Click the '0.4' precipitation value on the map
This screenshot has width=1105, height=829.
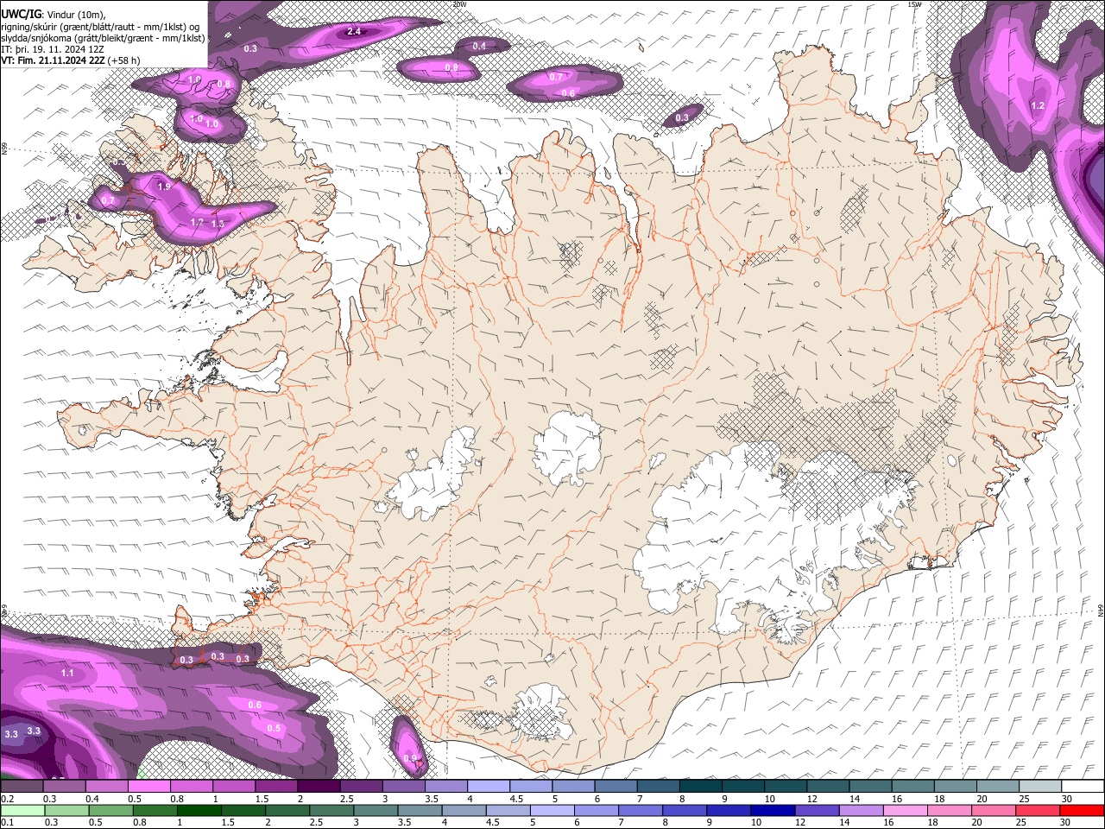pos(480,46)
